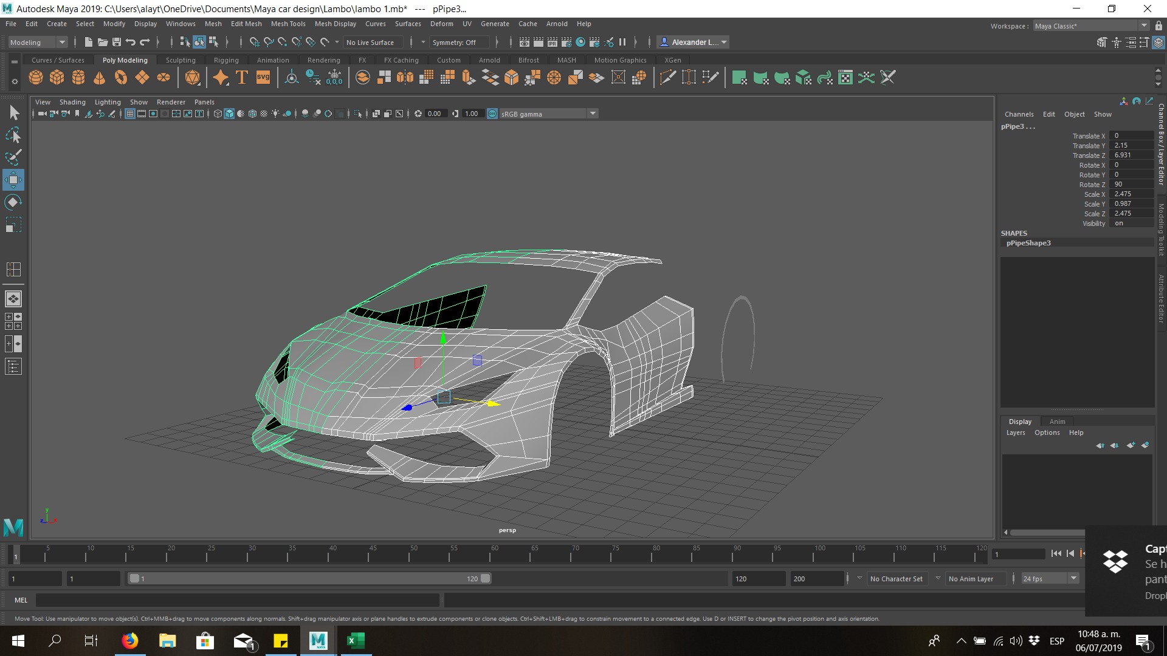Click the polygon cone shelf icon
Viewport: 1167px width, 656px height.
pos(100,78)
